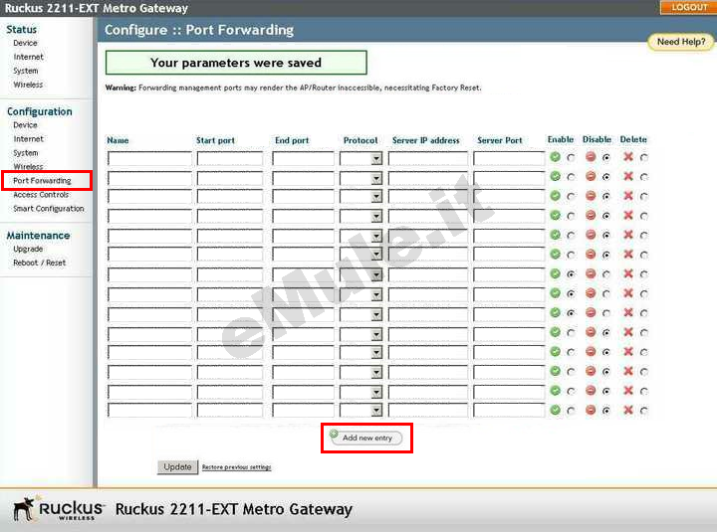Open Access Controls in the sidebar
Screen dimensions: 717x532
coord(41,195)
